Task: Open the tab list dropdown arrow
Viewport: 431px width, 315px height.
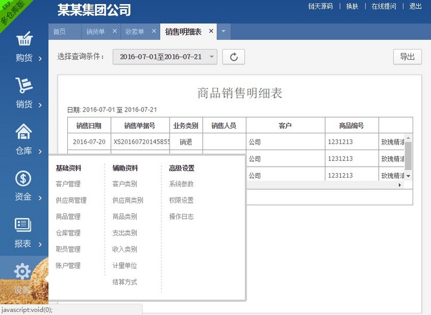Action: [223, 31]
